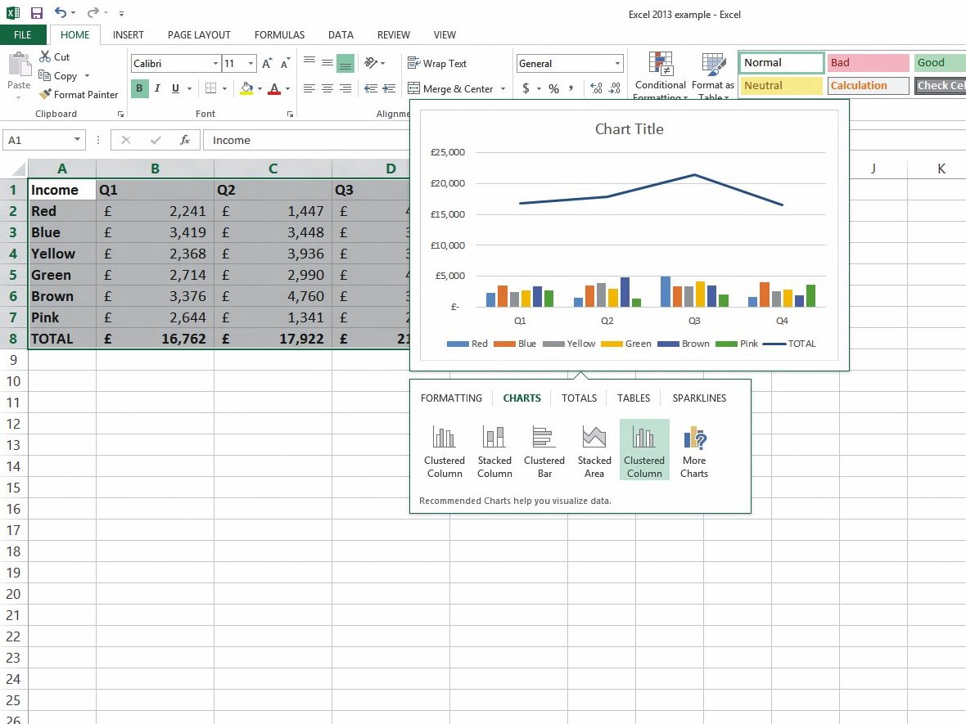Switch to the FORMULAS ribbon tab
The width and height of the screenshot is (966, 724).
coord(279,34)
